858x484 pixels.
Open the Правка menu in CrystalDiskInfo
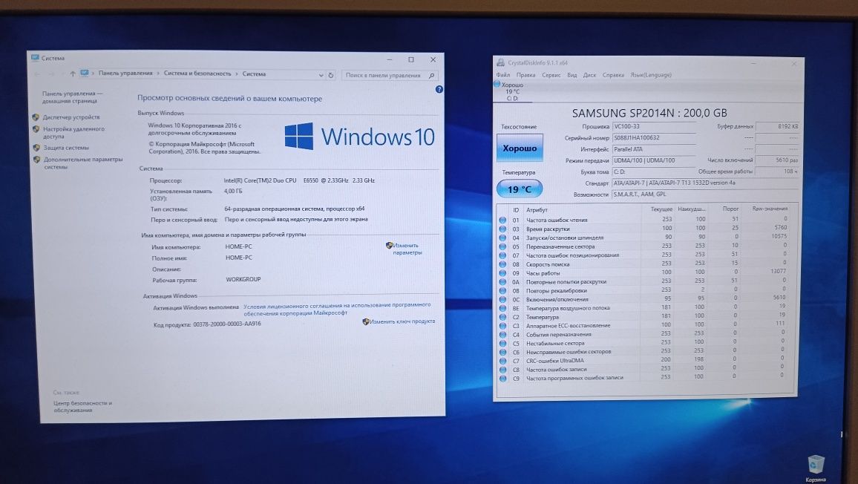[525, 75]
